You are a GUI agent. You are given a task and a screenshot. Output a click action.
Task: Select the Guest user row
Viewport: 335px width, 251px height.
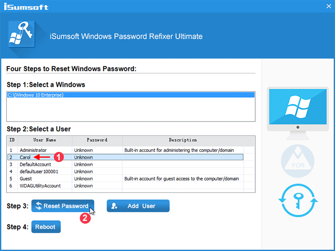coord(126,179)
